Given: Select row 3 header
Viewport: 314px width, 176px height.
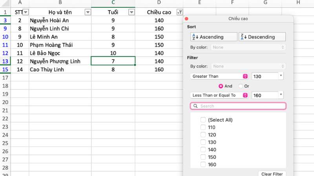Looking at the screenshot, I should [5, 20].
